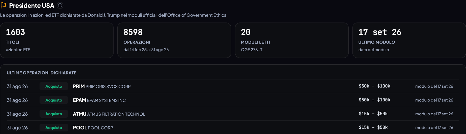Select the Moduli Letti 20 card
Viewport: 466px width, 134px height.
[292, 40]
